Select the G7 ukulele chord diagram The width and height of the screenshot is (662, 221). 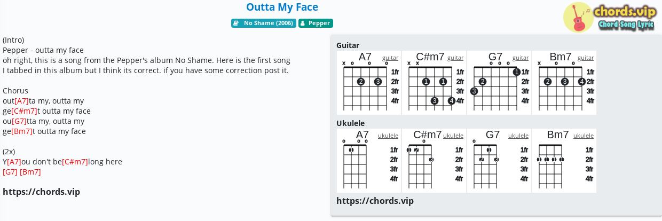tap(499, 161)
